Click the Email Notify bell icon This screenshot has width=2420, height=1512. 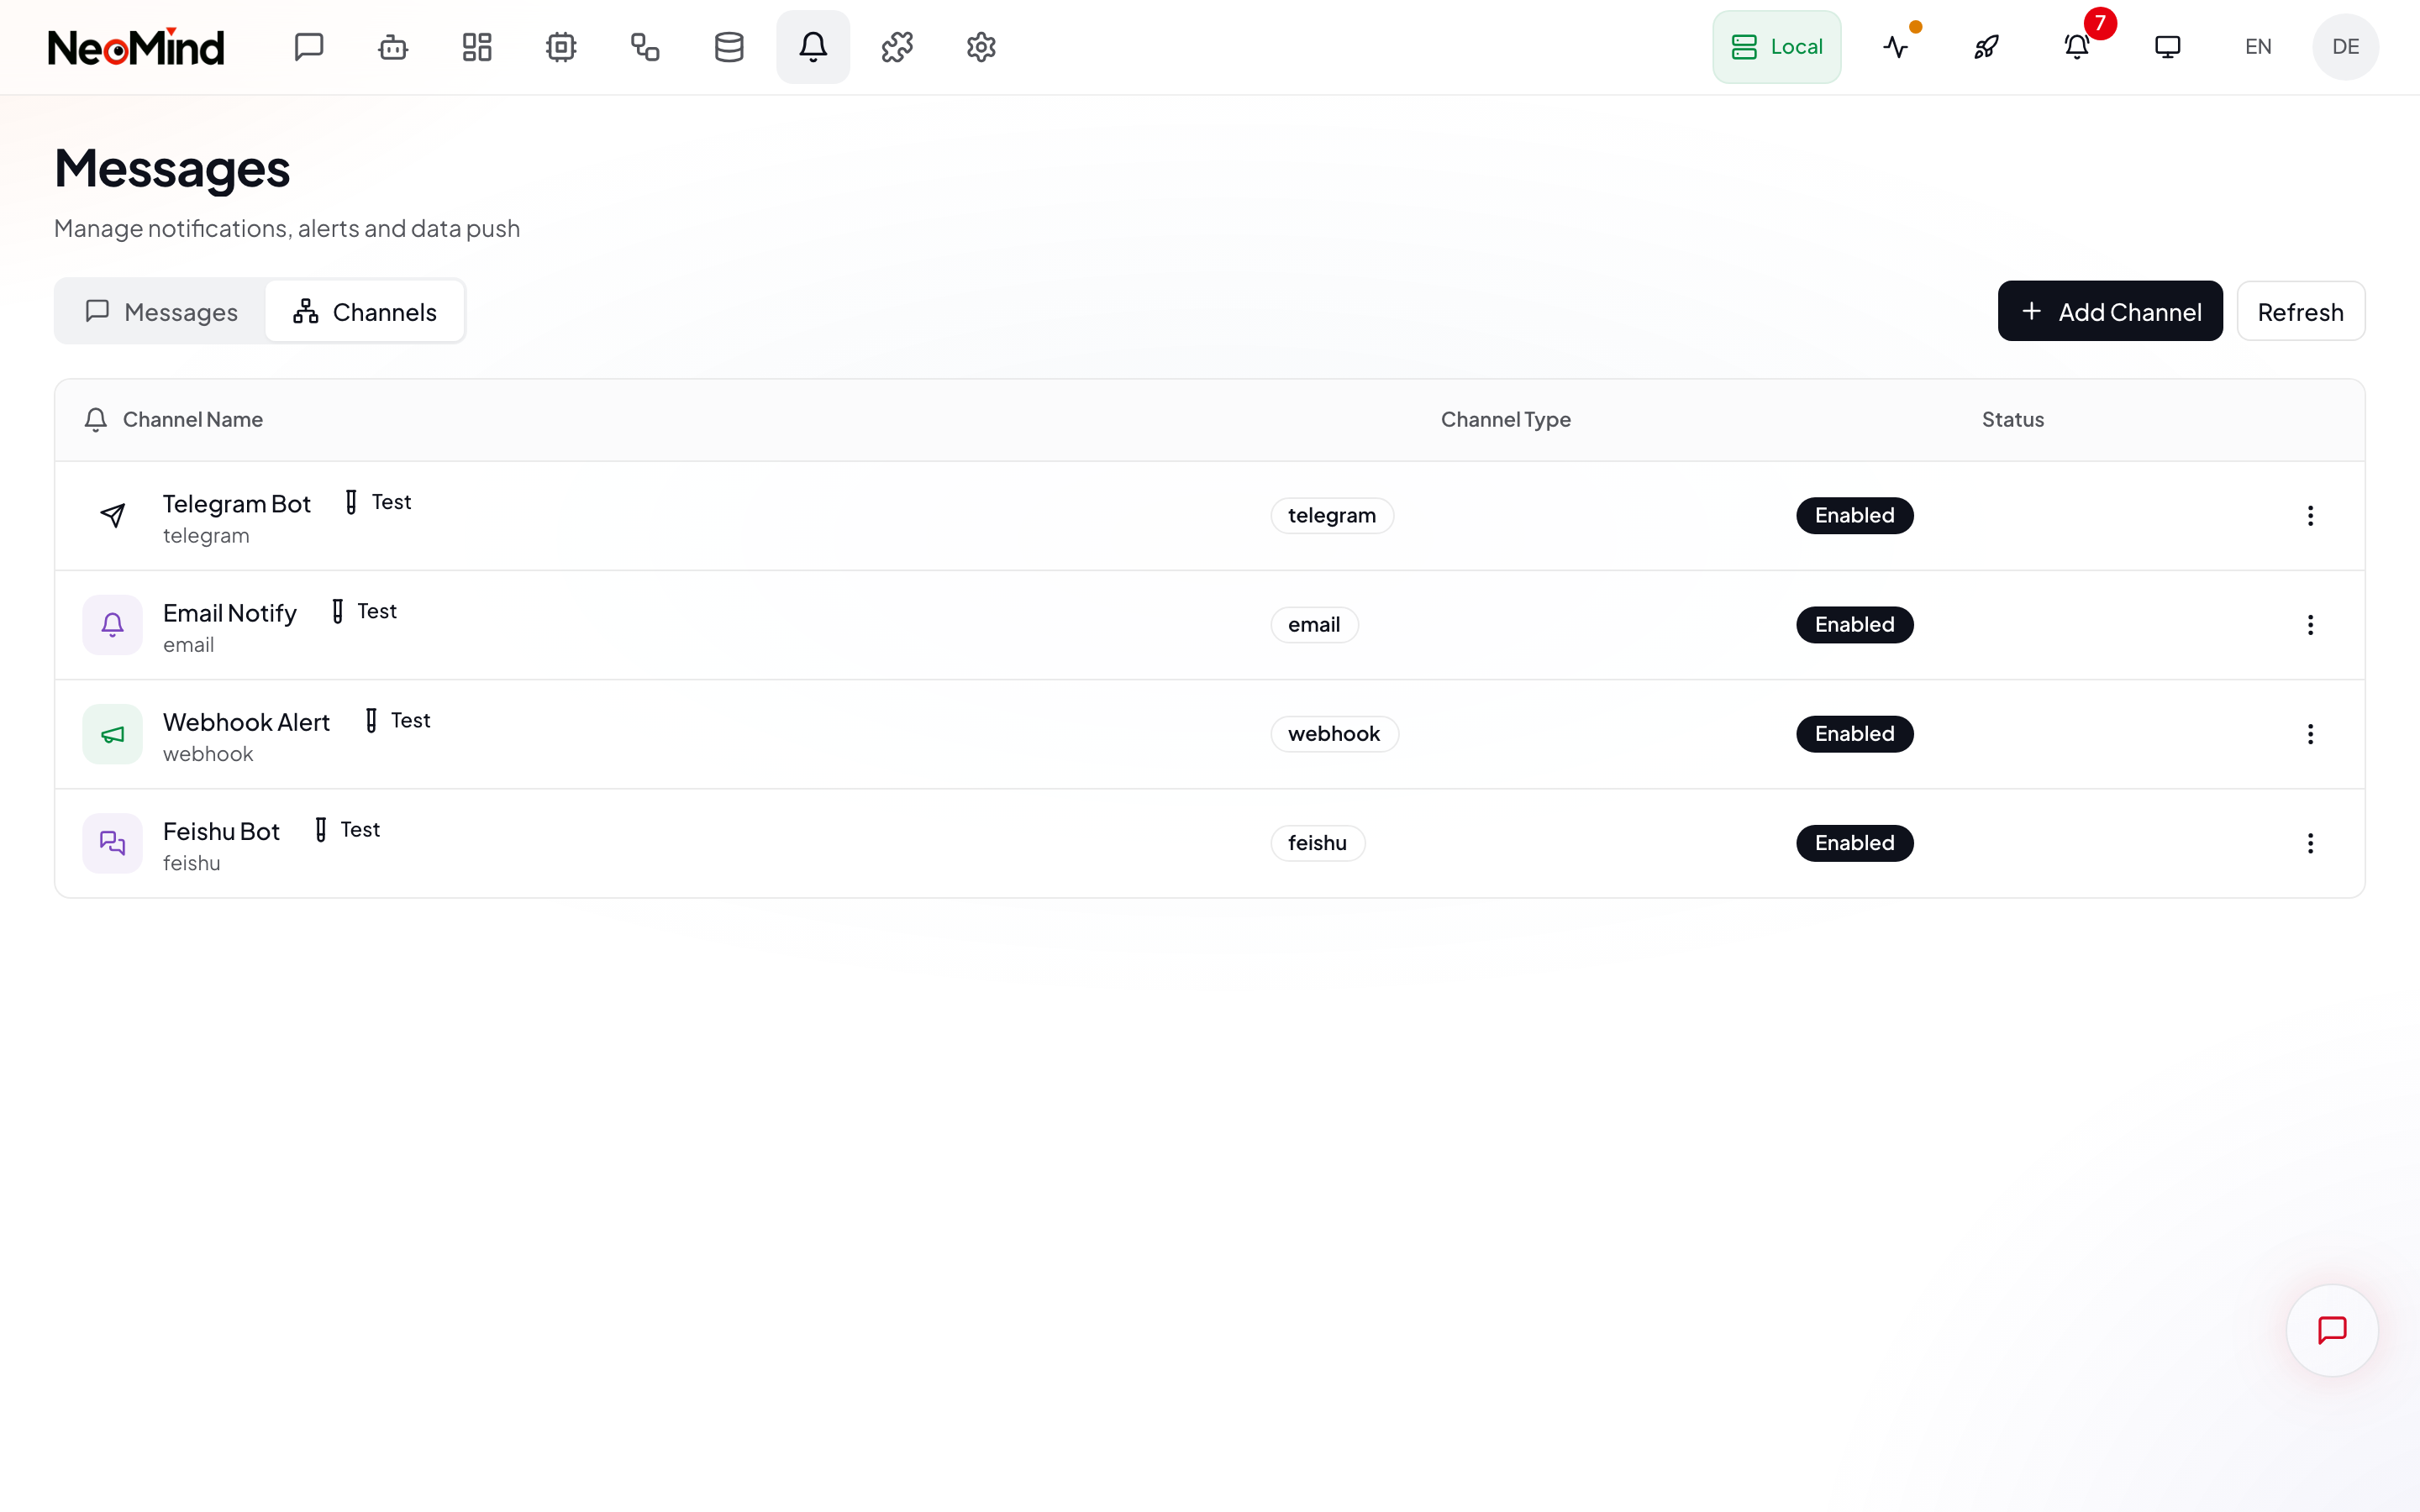(x=113, y=625)
